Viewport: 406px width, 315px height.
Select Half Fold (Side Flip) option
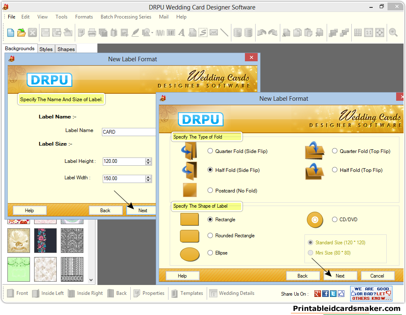pos(210,170)
